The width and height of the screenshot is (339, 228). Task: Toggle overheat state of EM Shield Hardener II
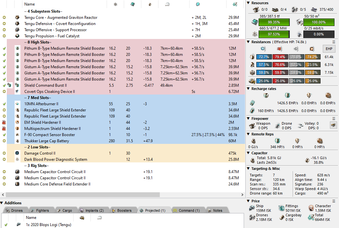[x=4, y=122]
